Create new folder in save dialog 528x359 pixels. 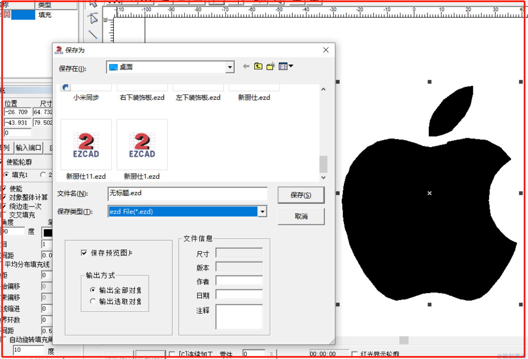tap(270, 67)
